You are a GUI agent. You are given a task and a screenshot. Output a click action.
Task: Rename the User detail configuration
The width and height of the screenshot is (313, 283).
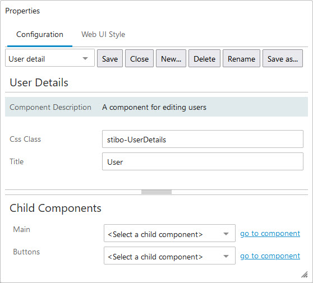[241, 58]
